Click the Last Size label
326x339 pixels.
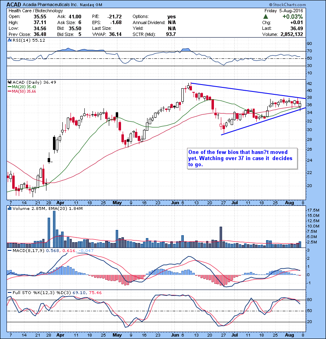point(102,28)
